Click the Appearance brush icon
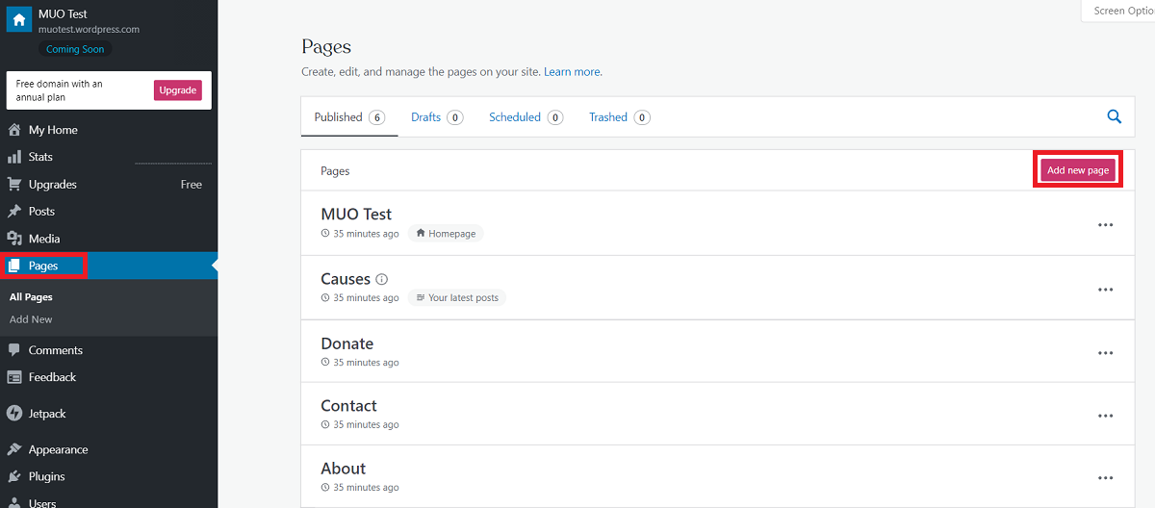Image resolution: width=1155 pixels, height=508 pixels. point(14,449)
